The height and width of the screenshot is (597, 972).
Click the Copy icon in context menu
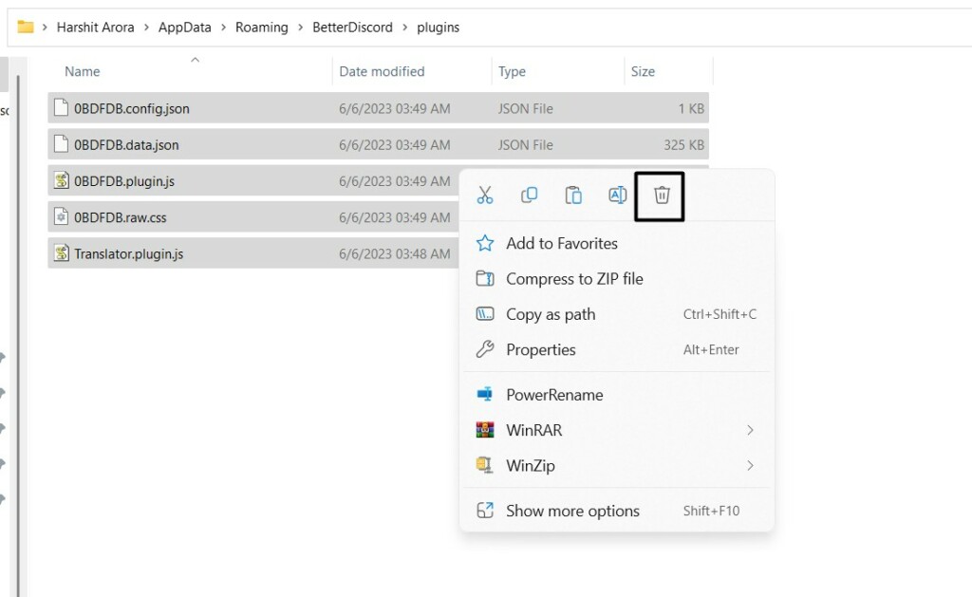[530, 196]
